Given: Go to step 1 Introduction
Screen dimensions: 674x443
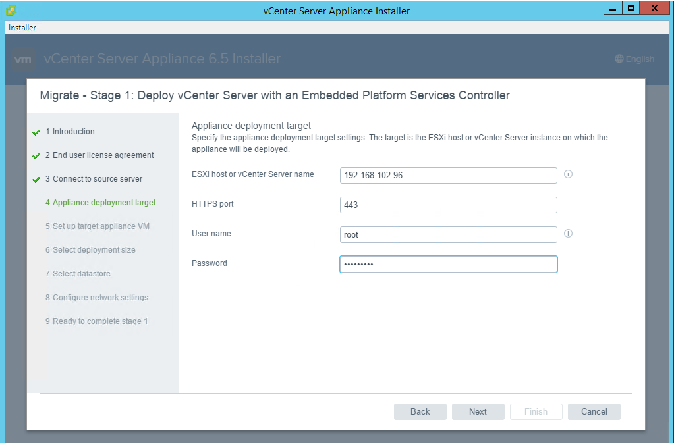Looking at the screenshot, I should tap(70, 132).
